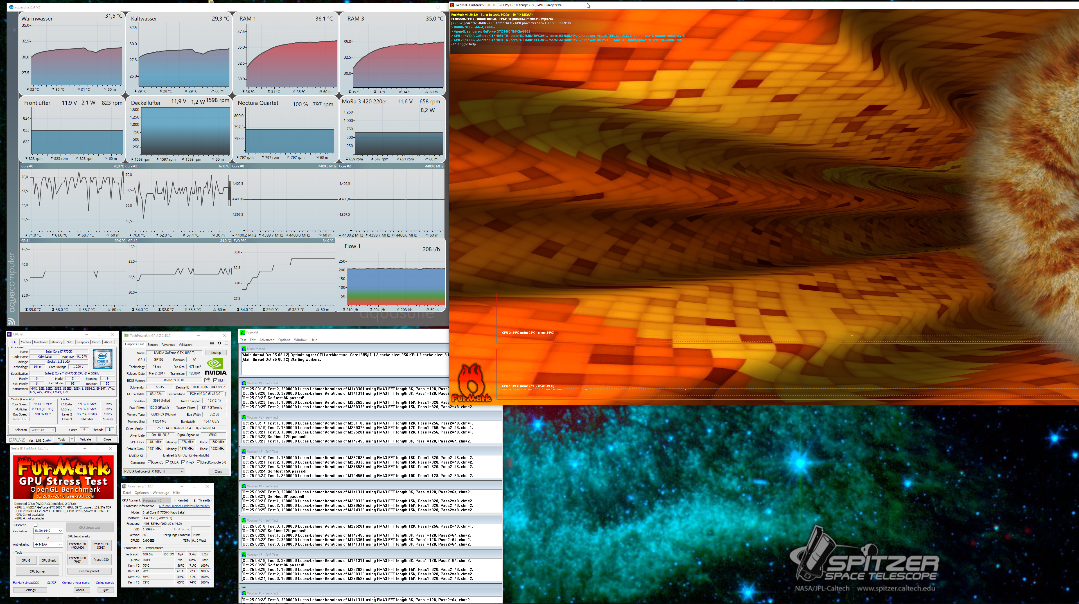Click Bus Interface question mark icon

tap(225, 394)
